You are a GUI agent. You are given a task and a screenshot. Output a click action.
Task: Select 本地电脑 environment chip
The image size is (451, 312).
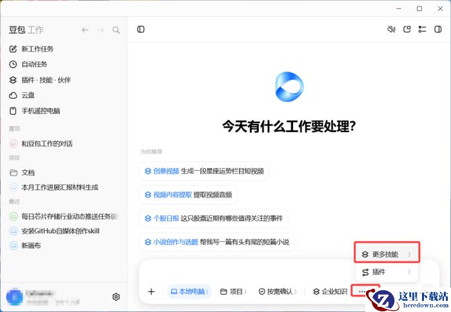pos(189,291)
